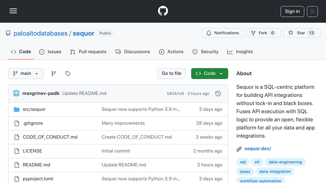The image size is (326, 183).
Task: Open the latest commit message Update README.md
Action: [x=84, y=94]
